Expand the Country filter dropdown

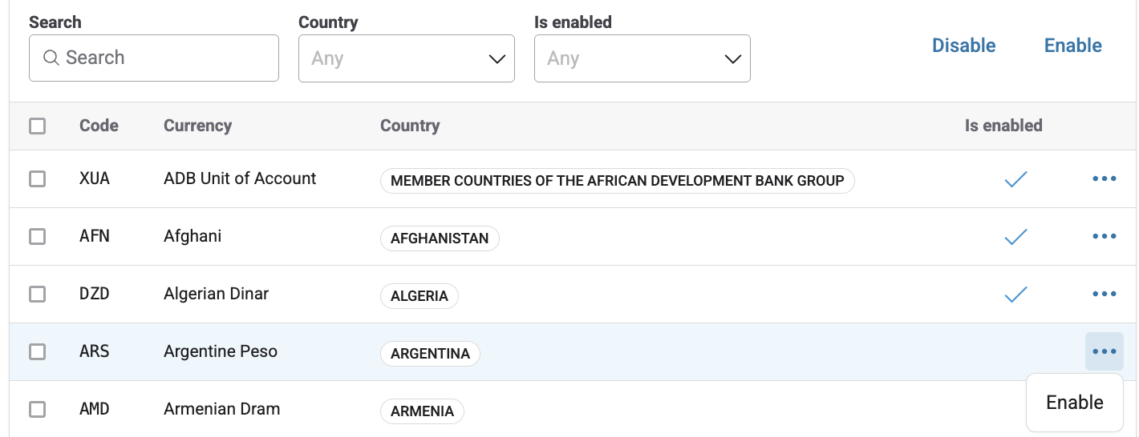(406, 58)
